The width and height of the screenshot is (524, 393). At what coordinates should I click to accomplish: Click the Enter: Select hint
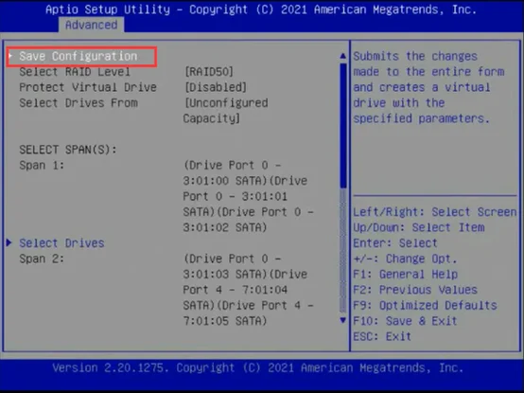coord(395,243)
